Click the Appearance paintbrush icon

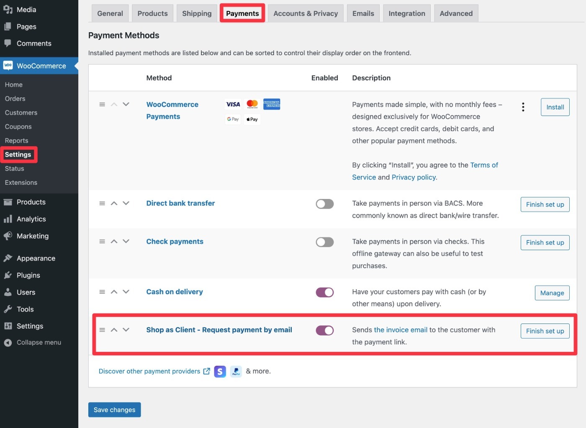[8, 258]
